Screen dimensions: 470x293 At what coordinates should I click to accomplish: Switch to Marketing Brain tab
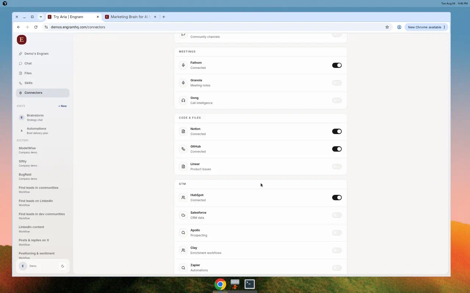131,17
